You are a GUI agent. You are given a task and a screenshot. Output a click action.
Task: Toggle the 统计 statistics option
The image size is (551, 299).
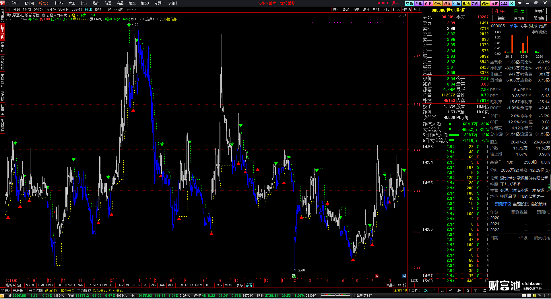pyautogui.click(x=366, y=9)
